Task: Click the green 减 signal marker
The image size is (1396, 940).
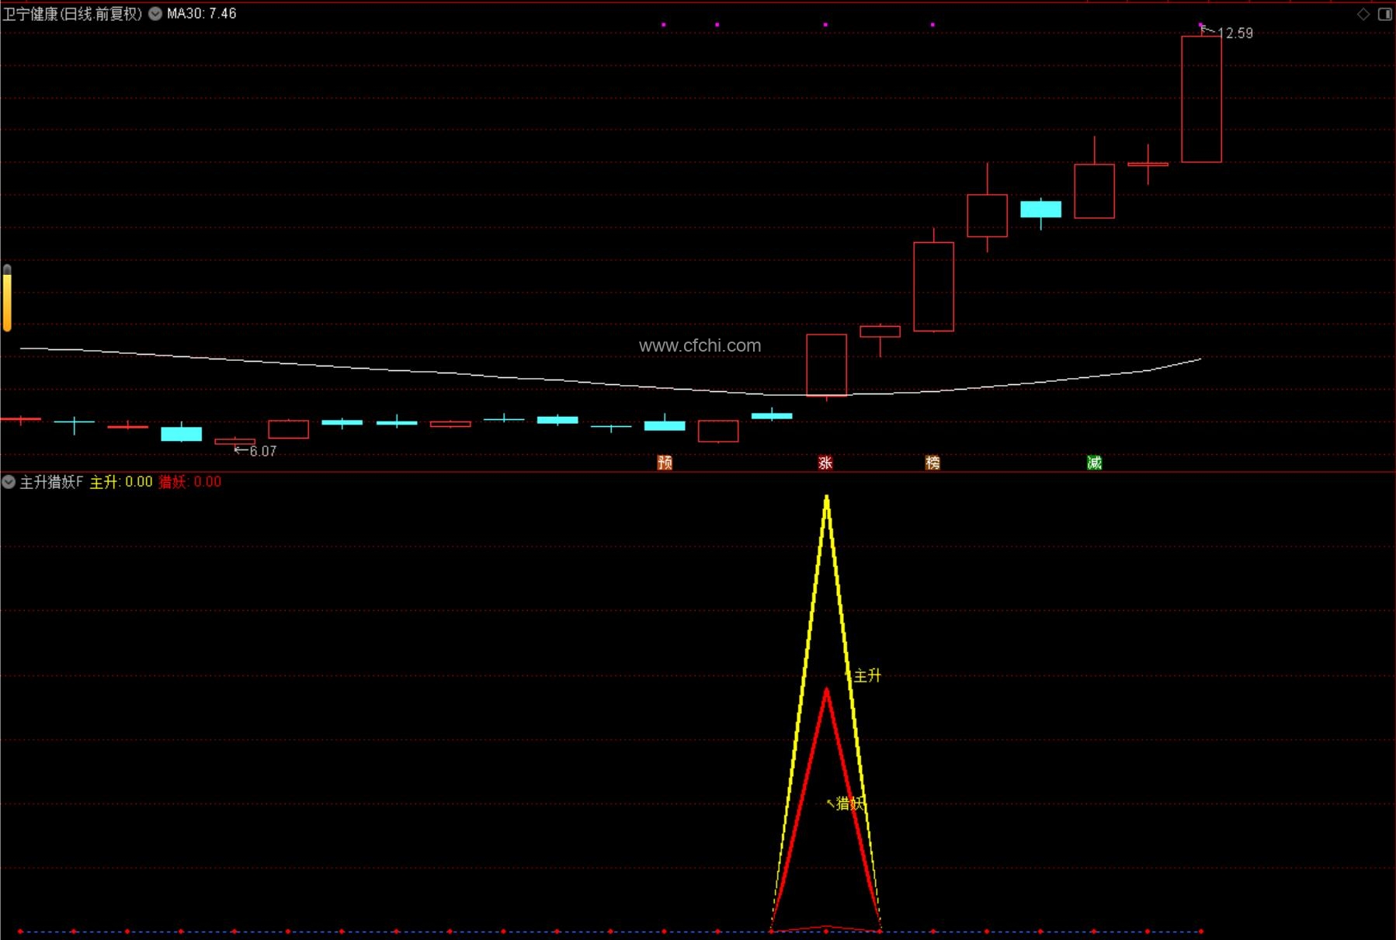Action: click(x=1094, y=463)
